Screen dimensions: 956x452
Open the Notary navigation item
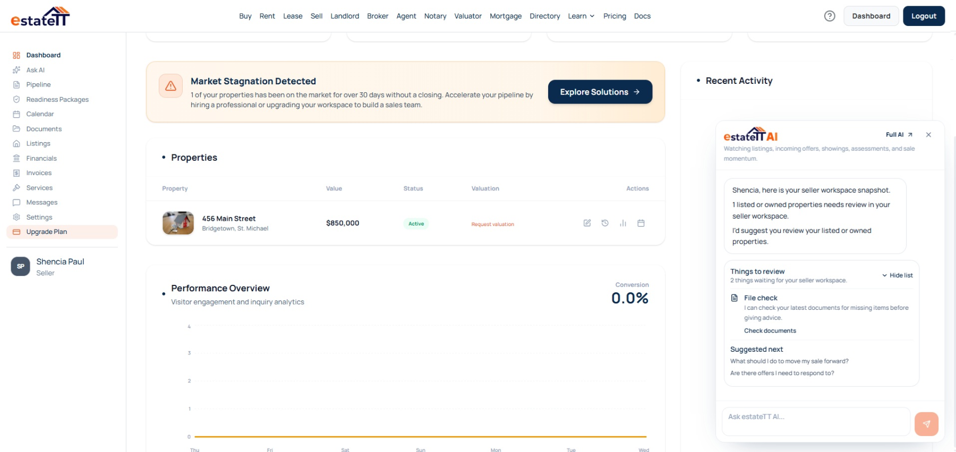point(436,16)
